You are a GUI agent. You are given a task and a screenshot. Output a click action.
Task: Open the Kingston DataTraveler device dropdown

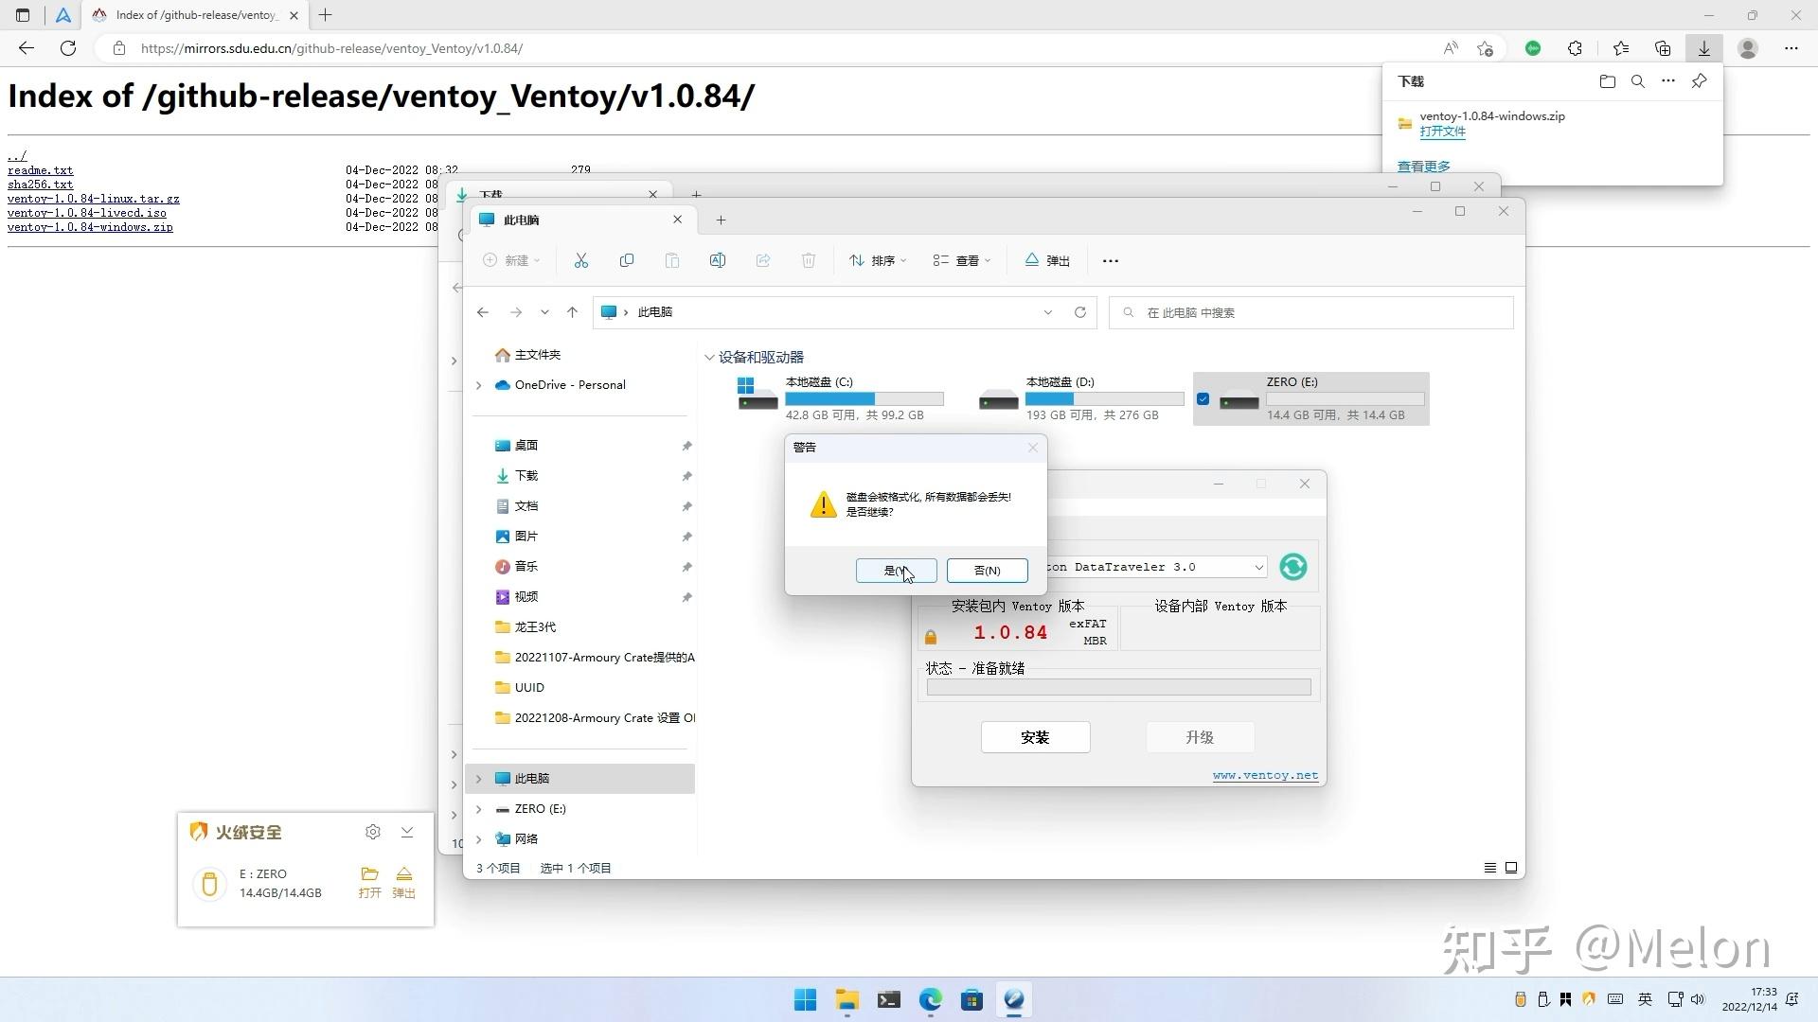pos(1257,566)
